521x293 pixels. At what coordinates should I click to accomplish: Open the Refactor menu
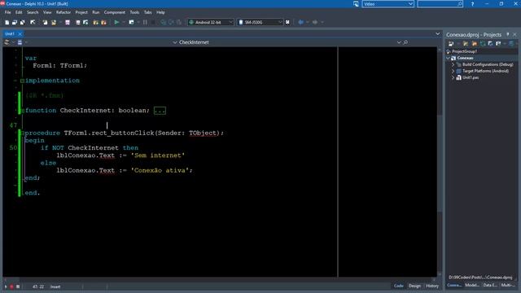click(x=63, y=12)
